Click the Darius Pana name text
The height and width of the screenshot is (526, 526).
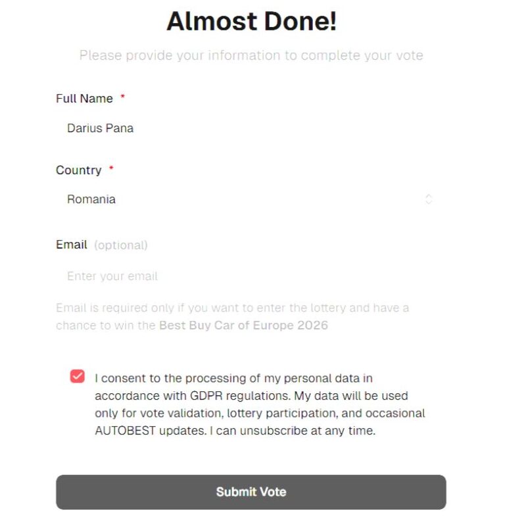coord(100,128)
